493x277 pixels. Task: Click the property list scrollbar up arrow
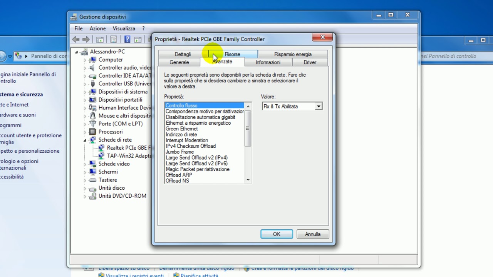[x=248, y=106]
